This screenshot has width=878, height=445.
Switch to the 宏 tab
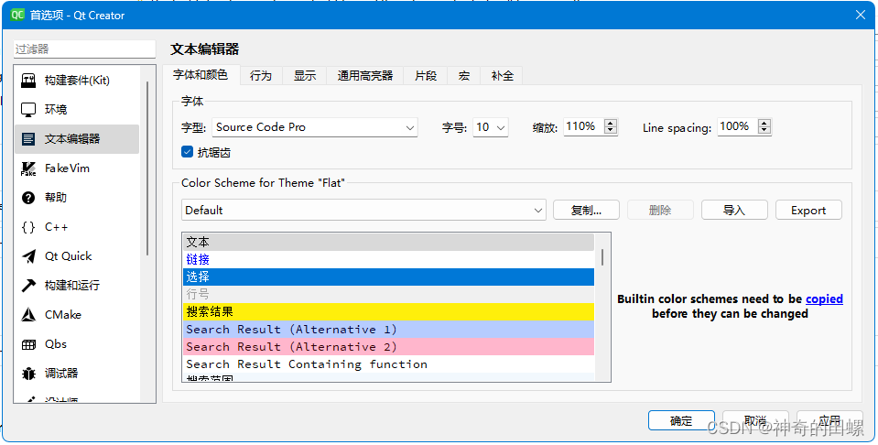(x=463, y=76)
